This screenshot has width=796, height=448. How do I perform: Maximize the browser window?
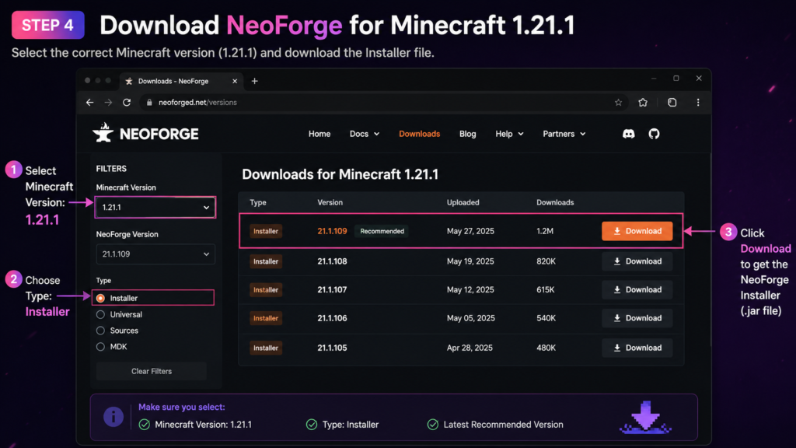click(676, 79)
